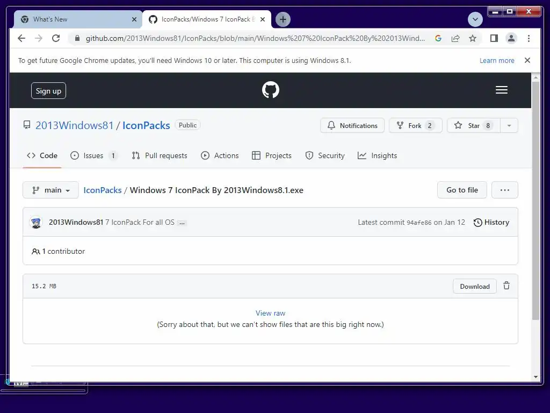Screen dimensions: 550x413
Task: Open Chrome's three-dot menu
Action: (x=529, y=38)
